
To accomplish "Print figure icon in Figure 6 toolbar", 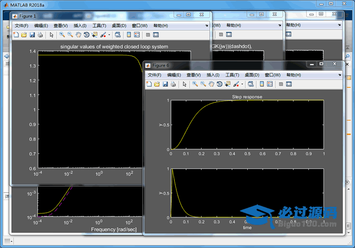I will (173, 84).
